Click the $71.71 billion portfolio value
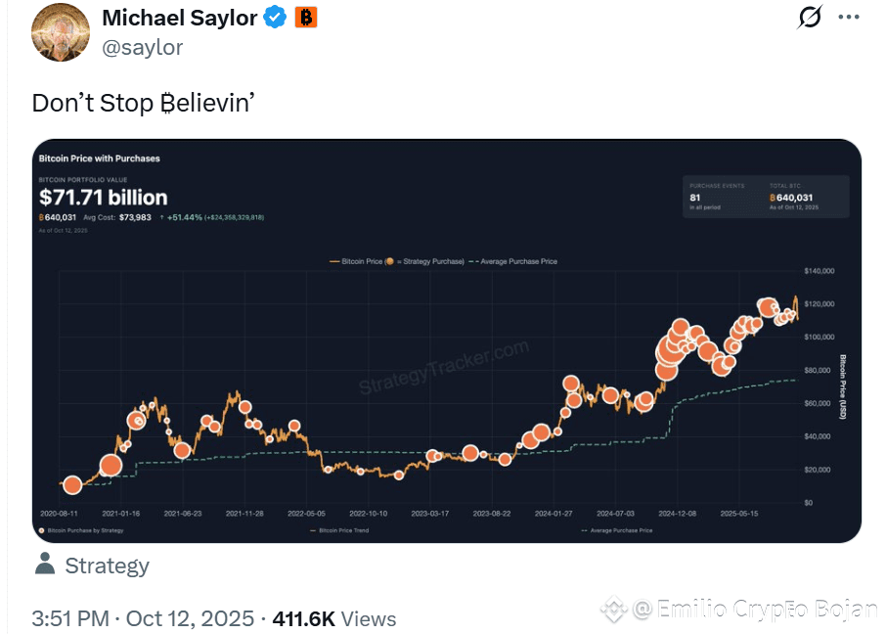Screen dimensions: 886x634 pyautogui.click(x=104, y=199)
